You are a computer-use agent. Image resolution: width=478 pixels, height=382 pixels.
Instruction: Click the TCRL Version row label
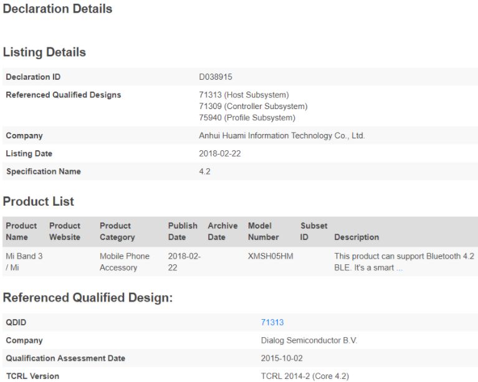(32, 376)
